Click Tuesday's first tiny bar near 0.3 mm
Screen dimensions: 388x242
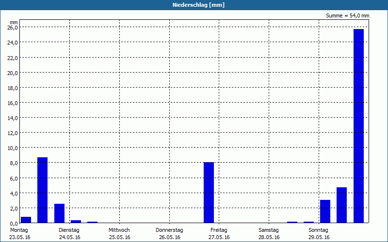coord(76,222)
